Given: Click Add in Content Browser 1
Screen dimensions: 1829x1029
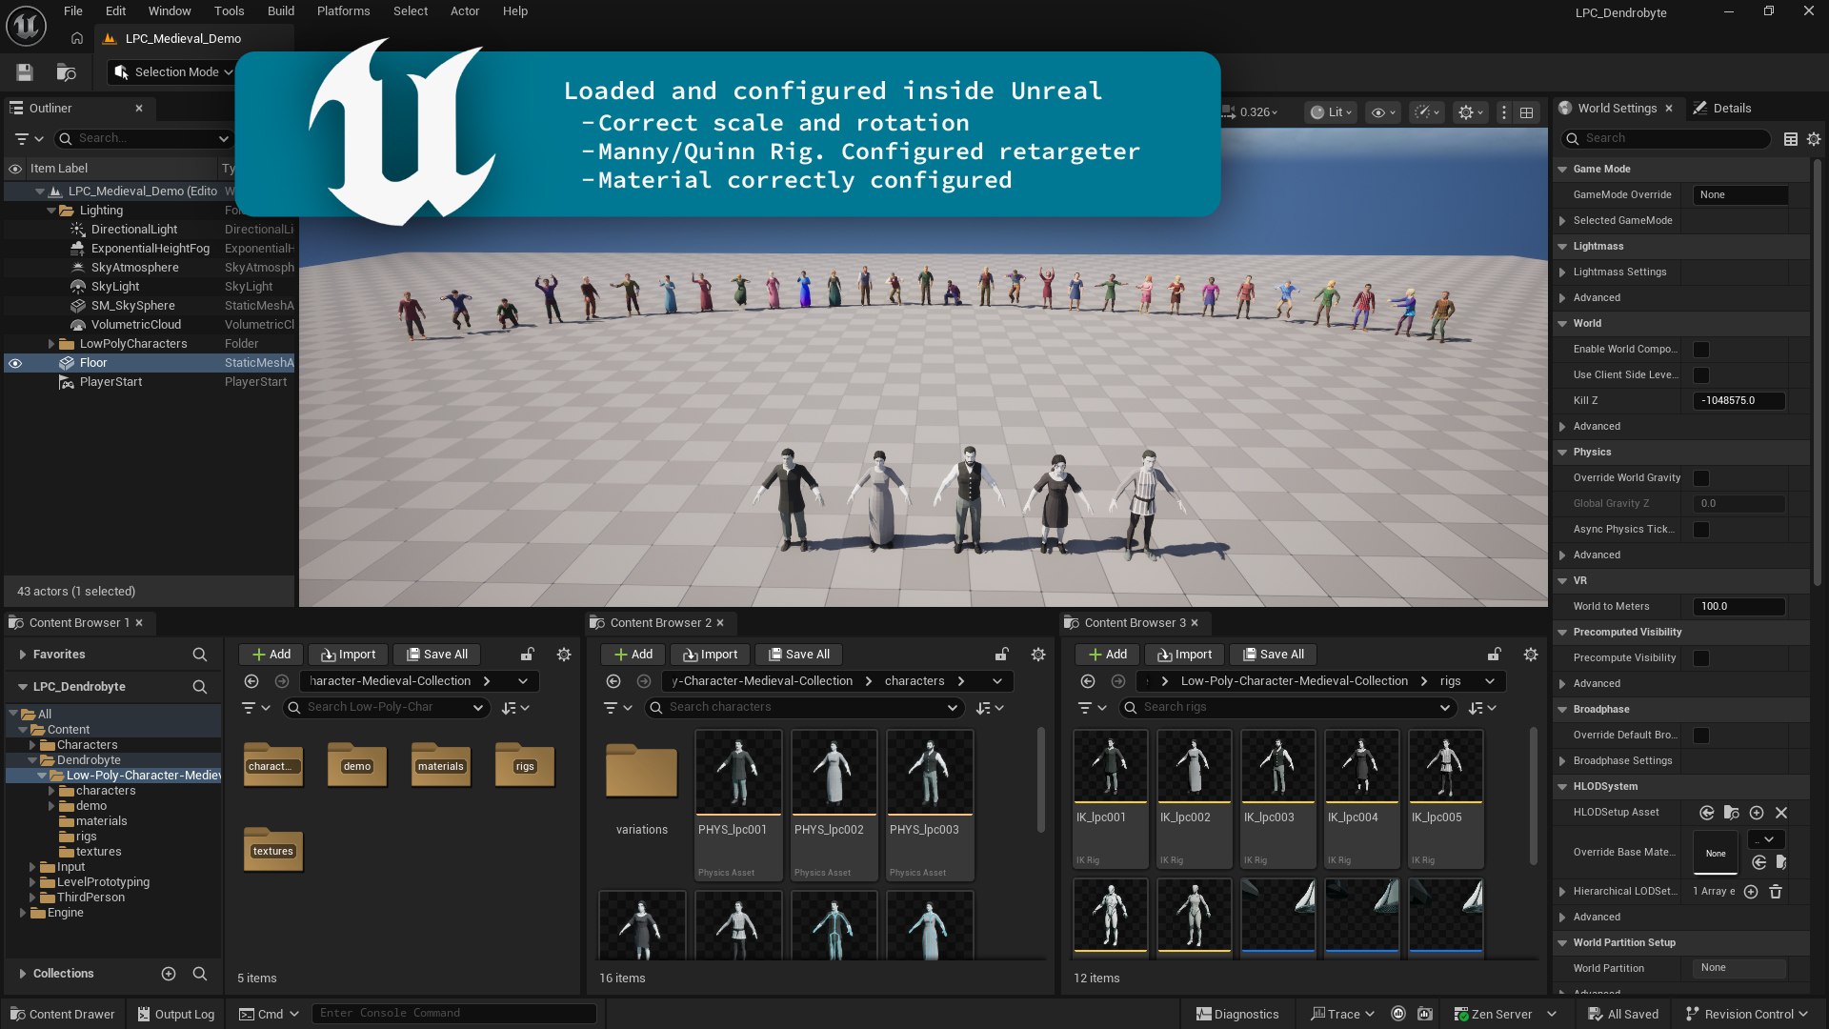Looking at the screenshot, I should click(271, 655).
